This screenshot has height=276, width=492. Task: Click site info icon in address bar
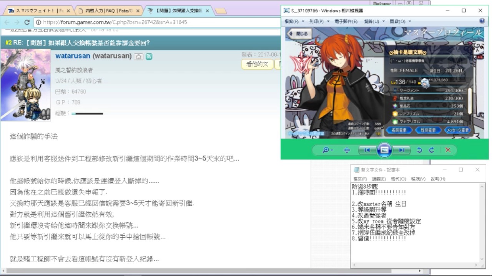[38, 22]
